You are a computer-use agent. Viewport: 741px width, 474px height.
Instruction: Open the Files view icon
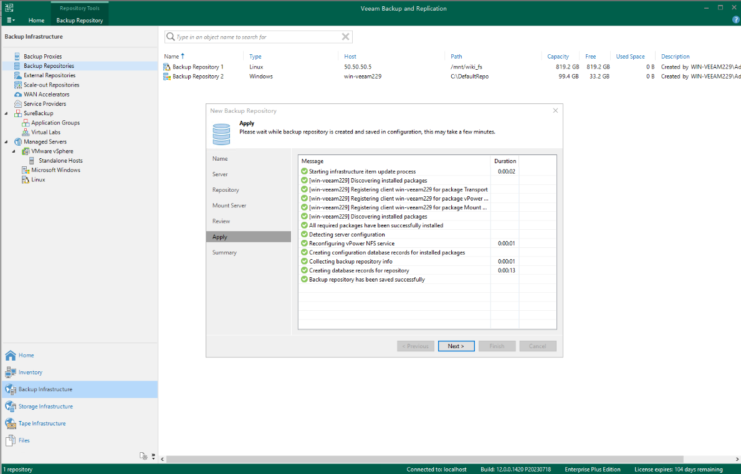coord(10,440)
